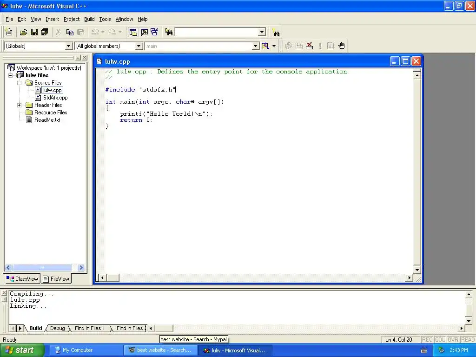The width and height of the screenshot is (476, 357).
Task: Open the (Globals) class dropdown
Action: click(x=69, y=46)
